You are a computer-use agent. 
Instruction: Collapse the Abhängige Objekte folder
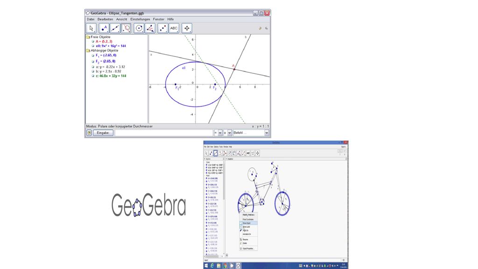(88, 50)
